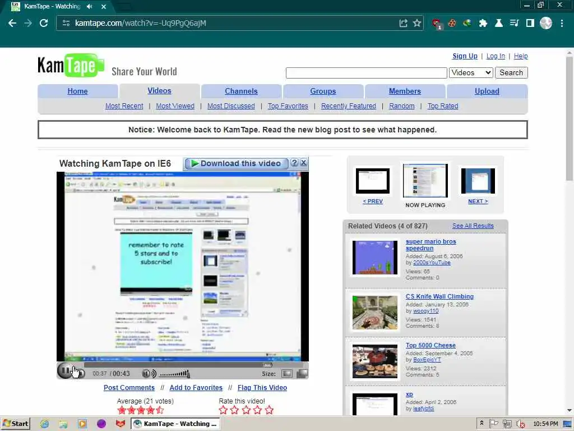Image resolution: width=574 pixels, height=431 pixels.
Task: Mute the video player speaker icon
Action: (148, 374)
